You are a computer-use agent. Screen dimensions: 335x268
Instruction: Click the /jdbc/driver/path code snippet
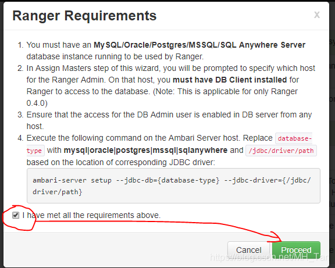pyautogui.click(x=281, y=151)
